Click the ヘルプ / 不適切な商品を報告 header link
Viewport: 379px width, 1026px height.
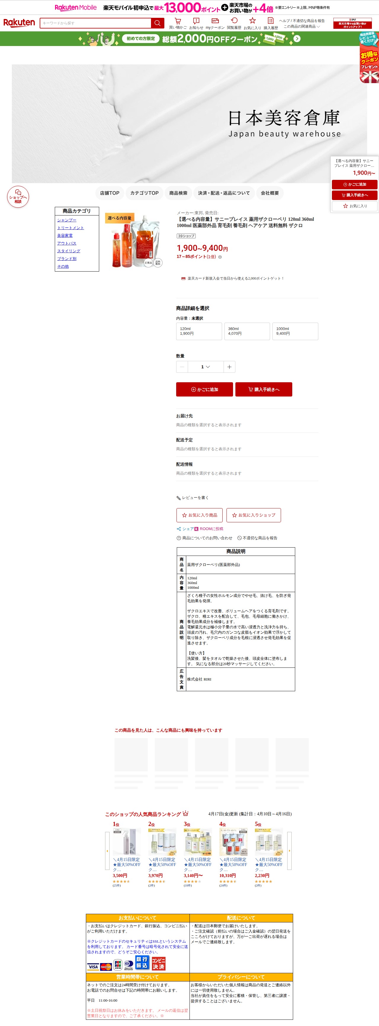point(302,21)
